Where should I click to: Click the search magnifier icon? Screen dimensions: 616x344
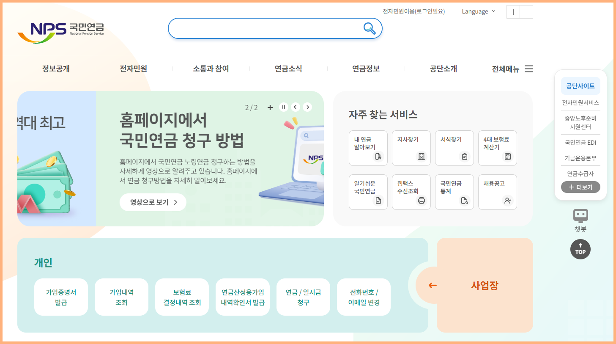pyautogui.click(x=369, y=29)
